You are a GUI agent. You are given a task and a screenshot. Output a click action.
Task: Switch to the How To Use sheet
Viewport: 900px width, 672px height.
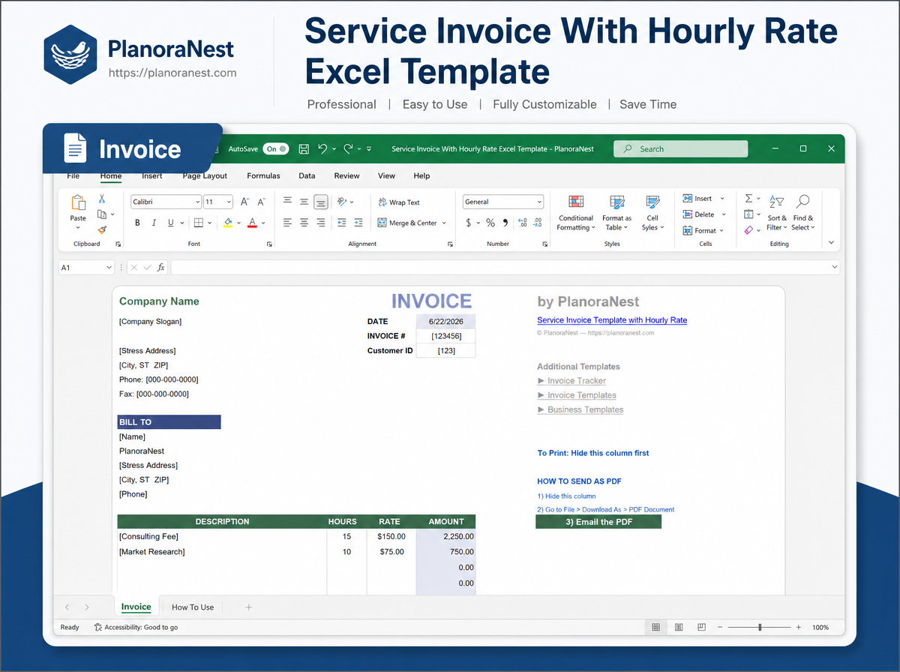click(x=193, y=607)
